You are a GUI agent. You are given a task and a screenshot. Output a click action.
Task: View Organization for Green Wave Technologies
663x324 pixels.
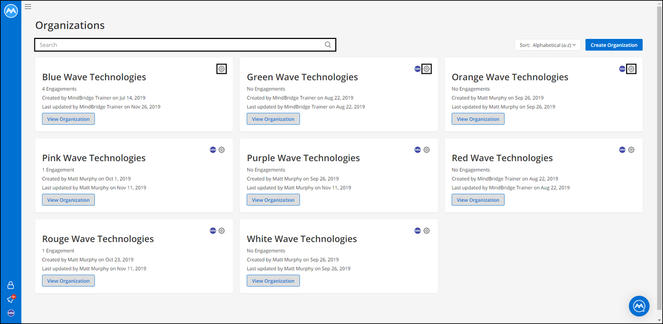point(273,119)
